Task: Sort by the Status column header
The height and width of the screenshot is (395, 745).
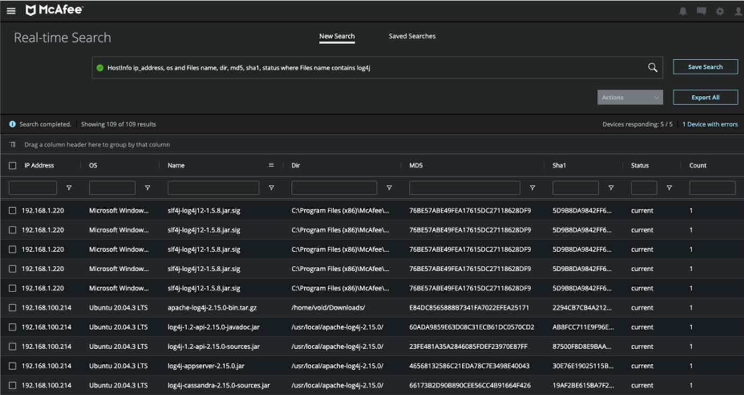Action: 640,166
